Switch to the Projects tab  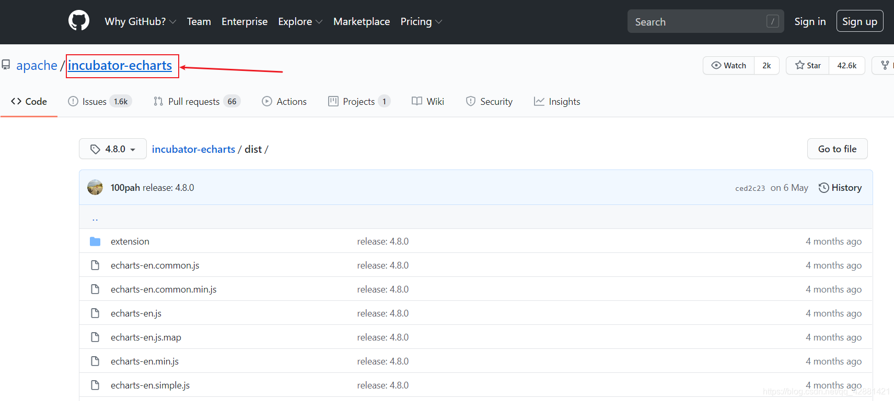(359, 101)
